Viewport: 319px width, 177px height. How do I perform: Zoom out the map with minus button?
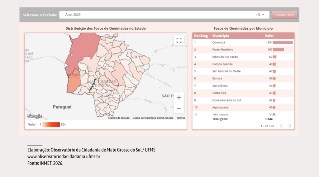tap(179, 108)
